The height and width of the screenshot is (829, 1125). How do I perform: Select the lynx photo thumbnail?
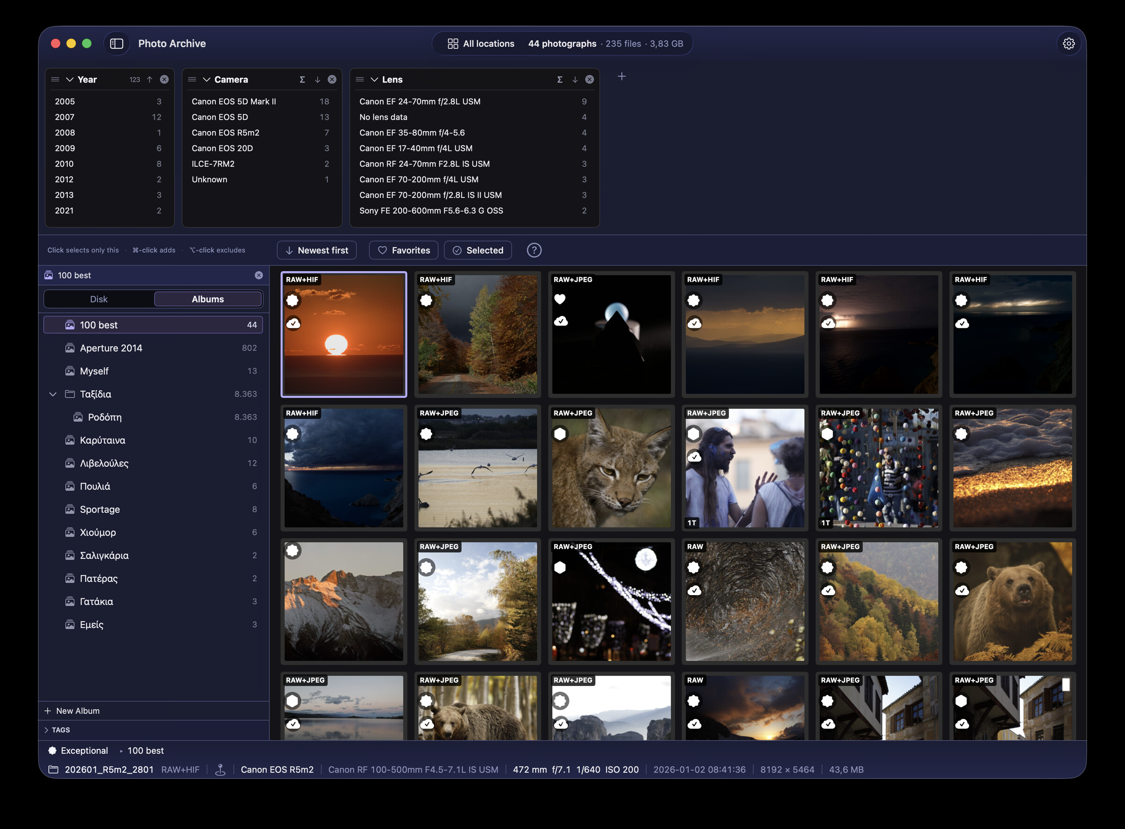coord(611,467)
